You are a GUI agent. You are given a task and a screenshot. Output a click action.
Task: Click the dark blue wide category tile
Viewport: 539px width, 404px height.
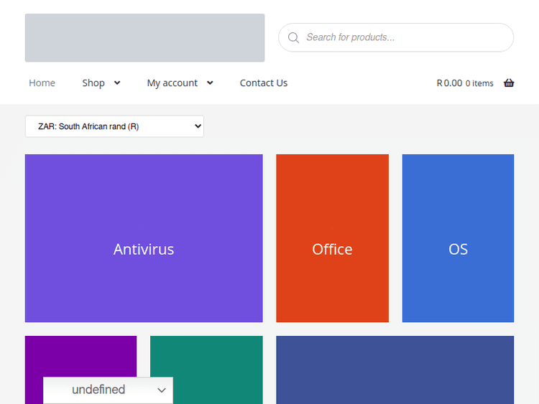(x=395, y=370)
